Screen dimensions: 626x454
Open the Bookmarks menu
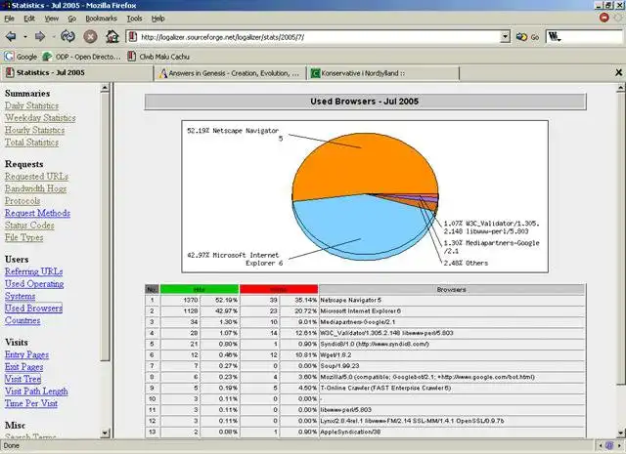point(102,19)
